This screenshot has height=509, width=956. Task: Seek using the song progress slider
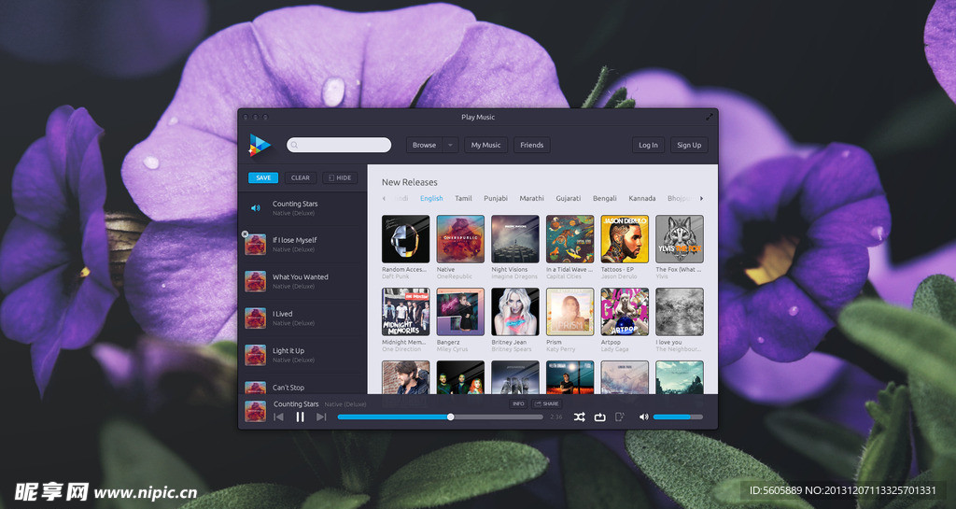click(x=441, y=417)
